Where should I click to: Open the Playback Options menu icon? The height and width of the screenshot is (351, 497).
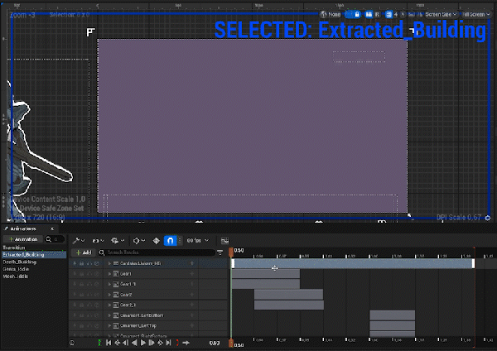pos(117,241)
